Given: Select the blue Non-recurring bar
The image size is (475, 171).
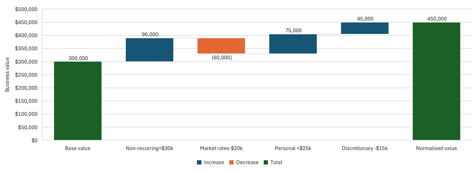Looking at the screenshot, I should click(x=149, y=50).
